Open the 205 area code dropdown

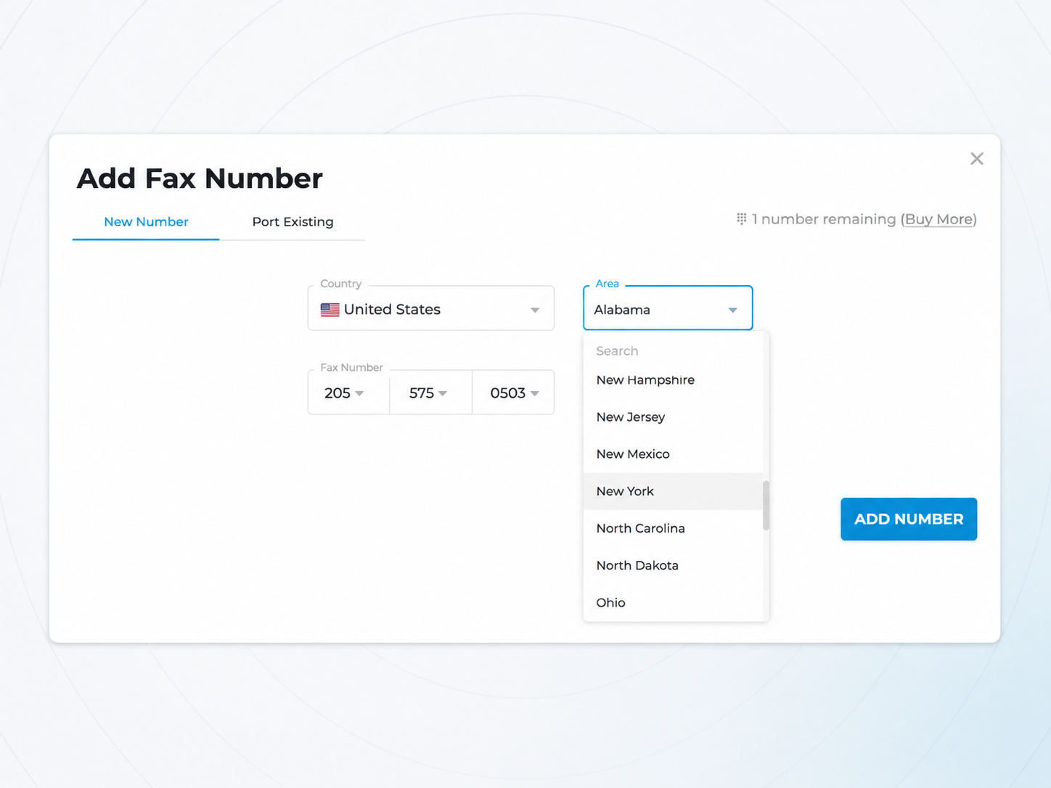pyautogui.click(x=348, y=393)
